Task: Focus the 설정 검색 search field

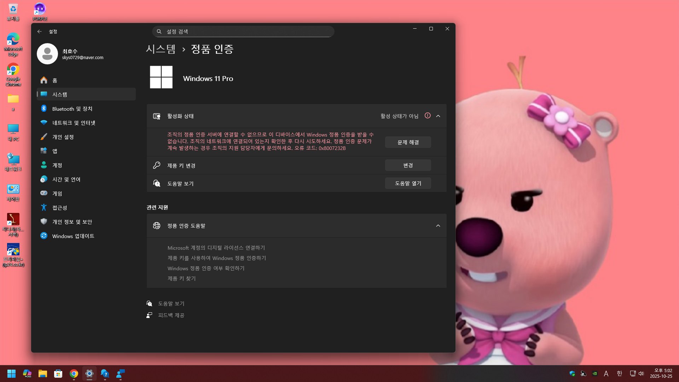Action: pyautogui.click(x=243, y=31)
